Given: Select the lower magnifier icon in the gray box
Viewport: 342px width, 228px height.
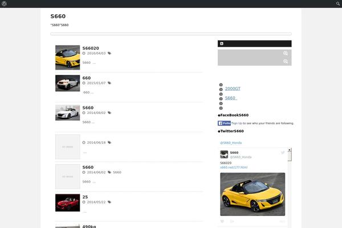Looking at the screenshot, I should [286, 62].
